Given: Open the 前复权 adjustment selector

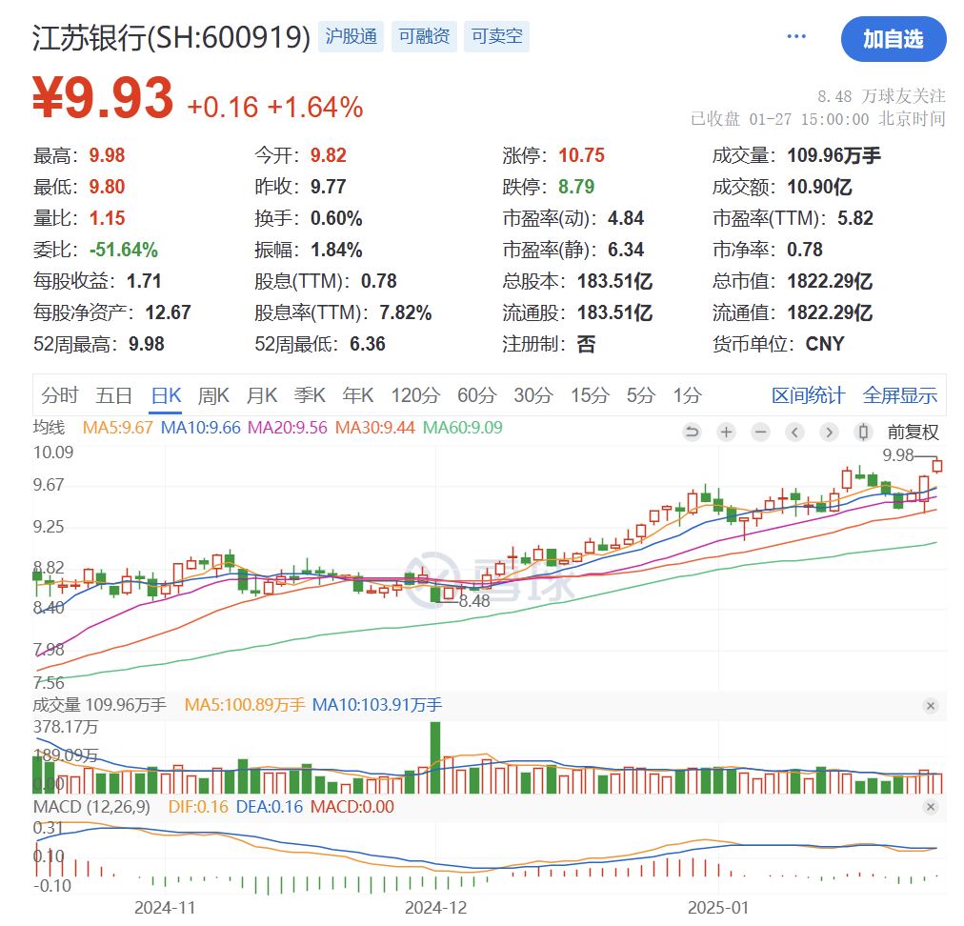Looking at the screenshot, I should [x=913, y=432].
